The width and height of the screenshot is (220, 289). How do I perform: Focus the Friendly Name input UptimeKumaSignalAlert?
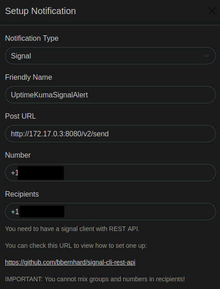point(110,95)
